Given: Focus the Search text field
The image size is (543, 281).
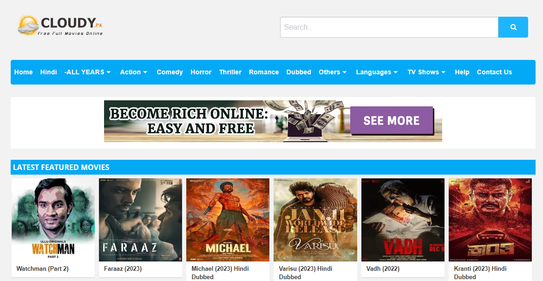Looking at the screenshot, I should [389, 27].
